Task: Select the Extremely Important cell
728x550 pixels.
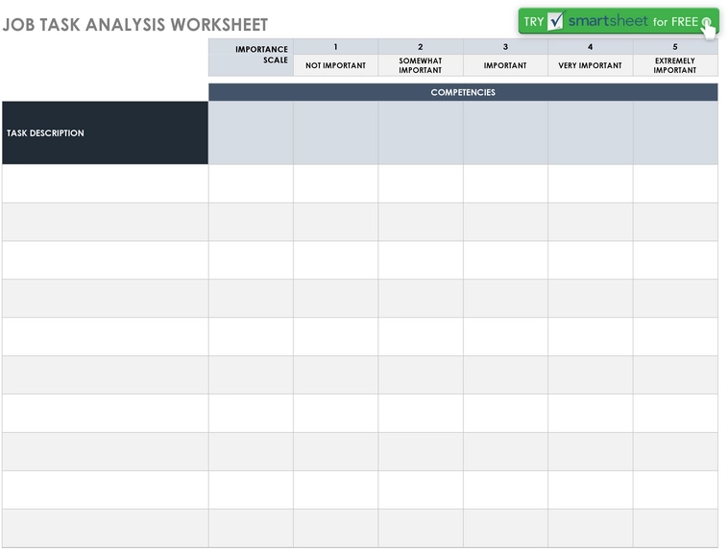Action: 675,65
